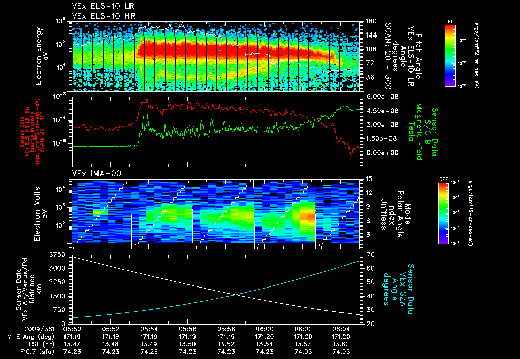The height and width of the screenshot is (359, 520).
Task: Click the 3000 km altitude tick
Action: [x=57, y=268]
